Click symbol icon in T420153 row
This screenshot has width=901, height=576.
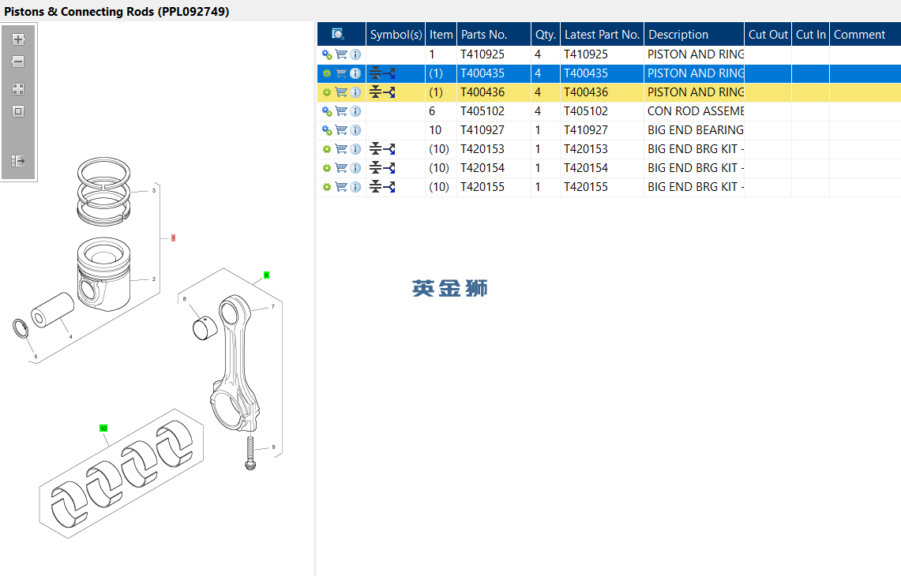[382, 149]
